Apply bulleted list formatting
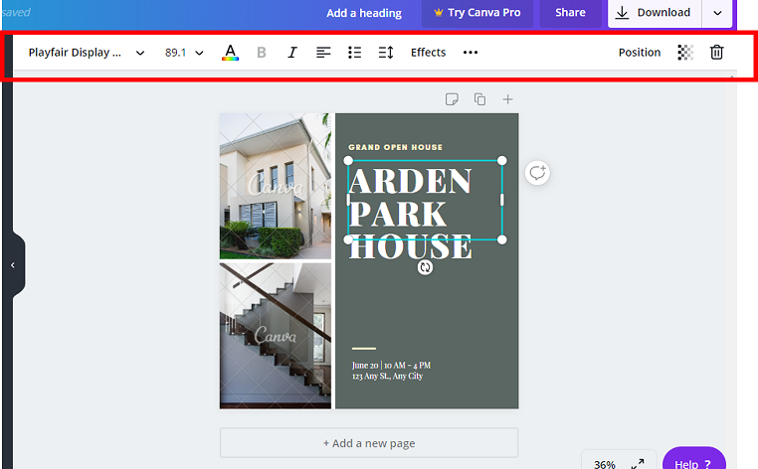The height and width of the screenshot is (469, 758). pos(355,52)
